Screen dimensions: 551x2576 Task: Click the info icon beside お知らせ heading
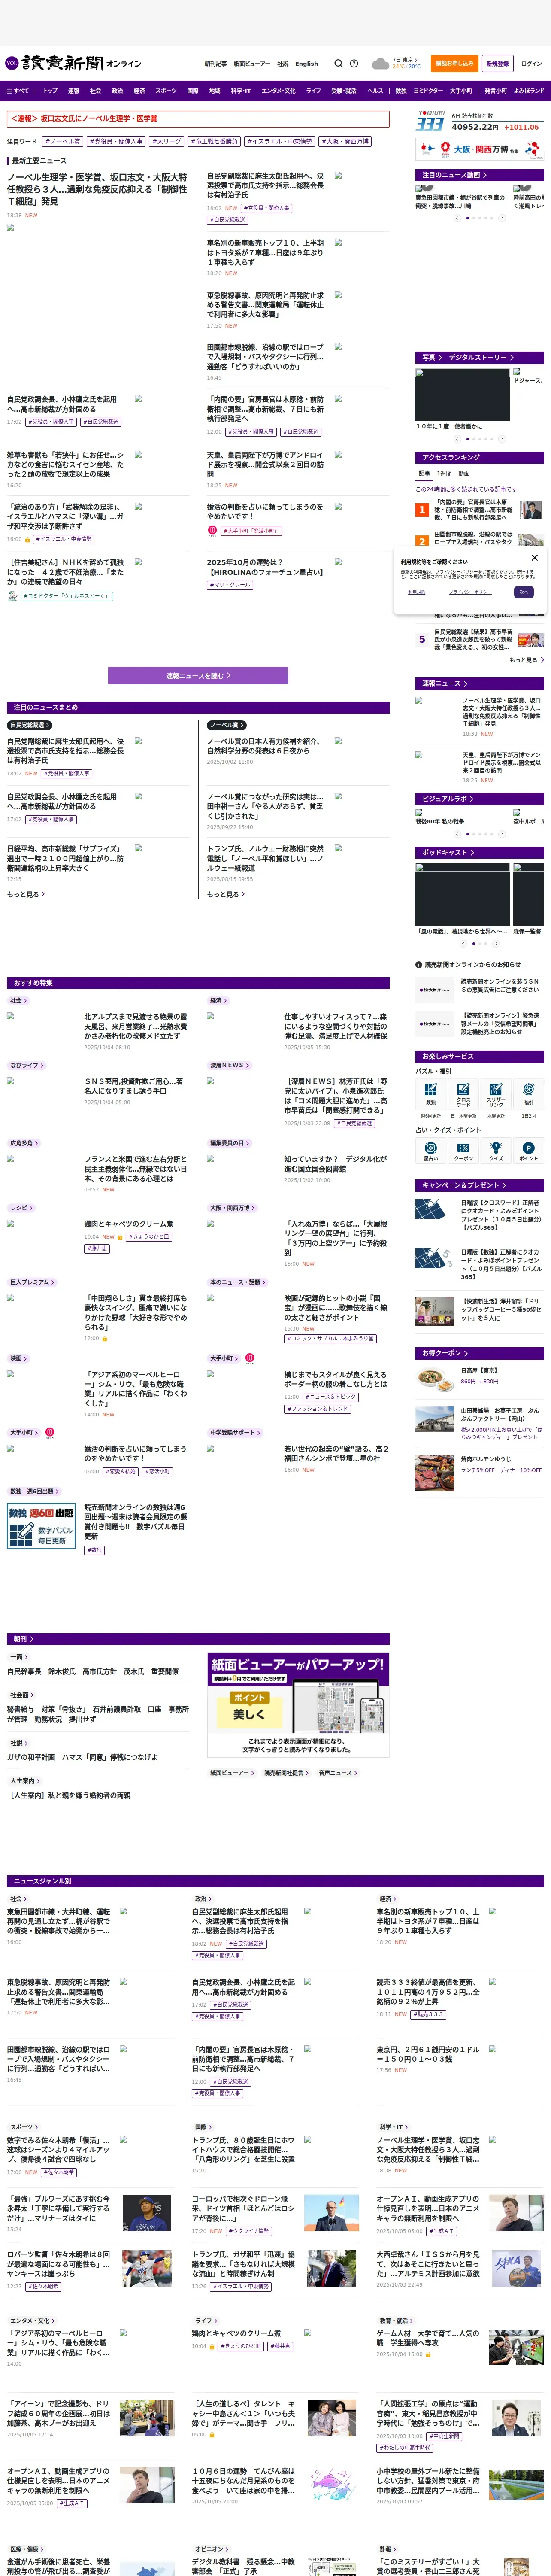pos(419,965)
